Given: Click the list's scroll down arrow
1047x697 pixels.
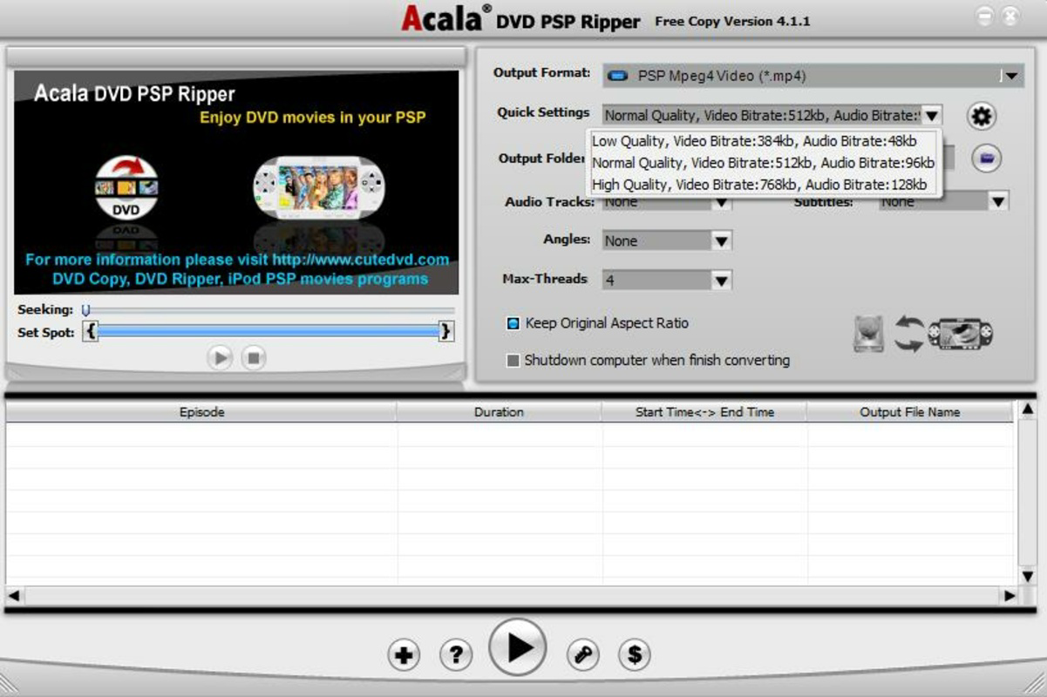Looking at the screenshot, I should pyautogui.click(x=1028, y=576).
